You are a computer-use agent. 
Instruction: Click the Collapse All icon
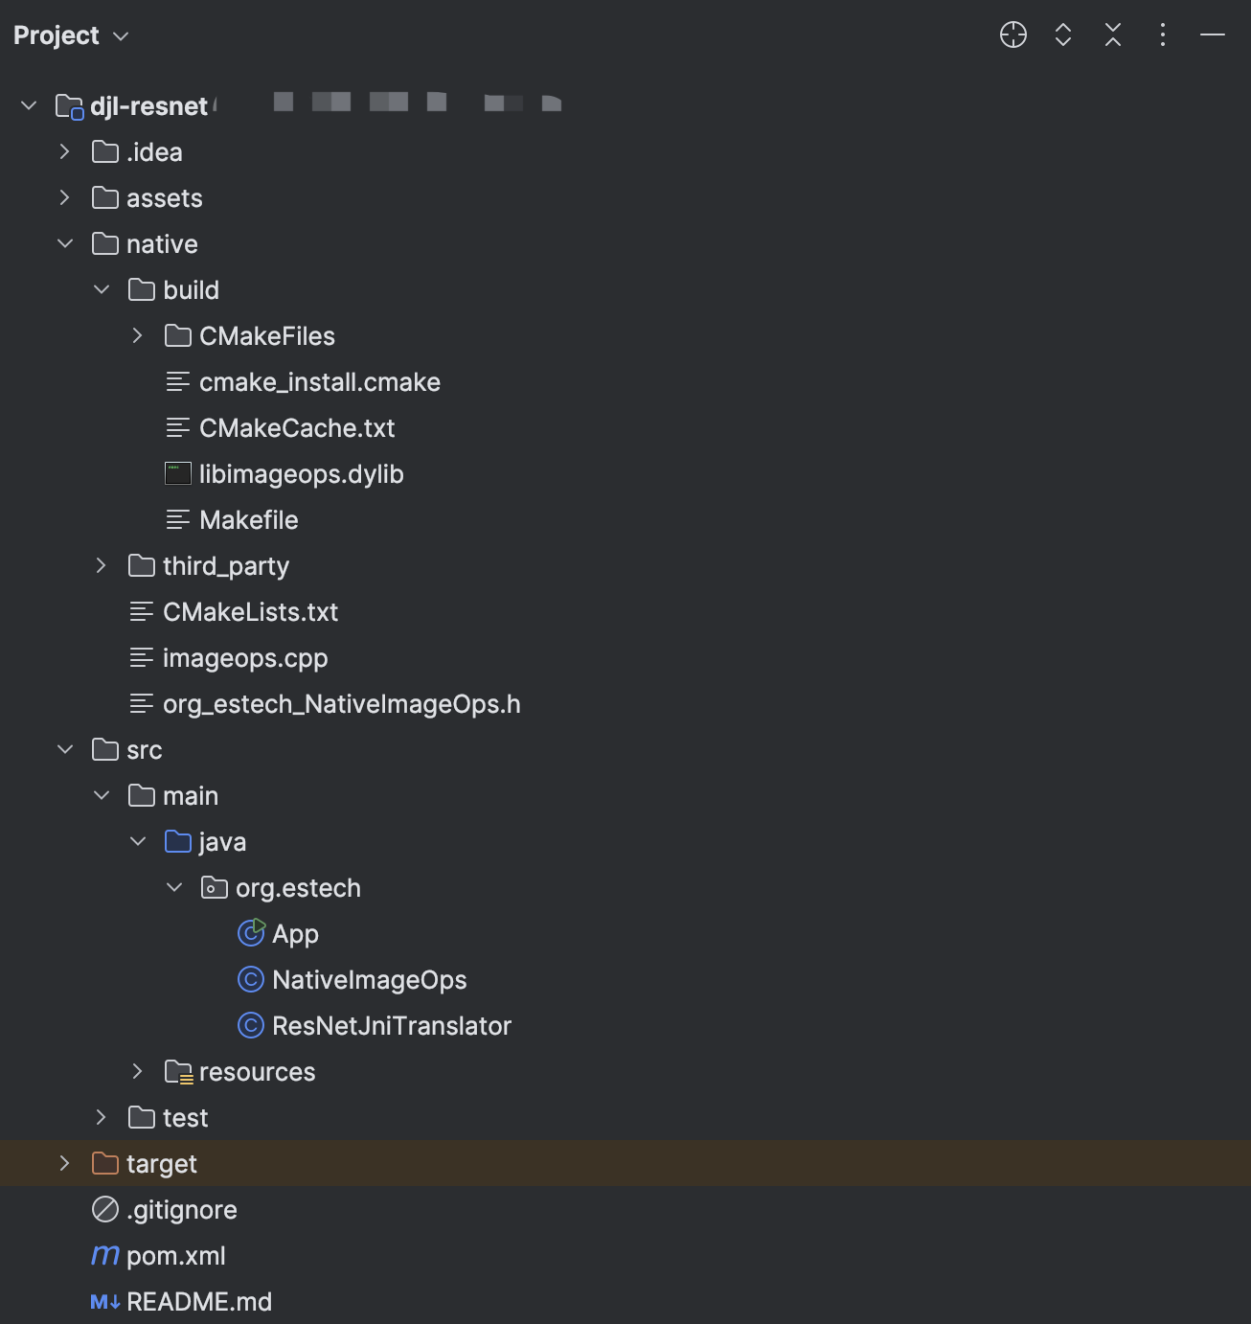(x=1112, y=35)
